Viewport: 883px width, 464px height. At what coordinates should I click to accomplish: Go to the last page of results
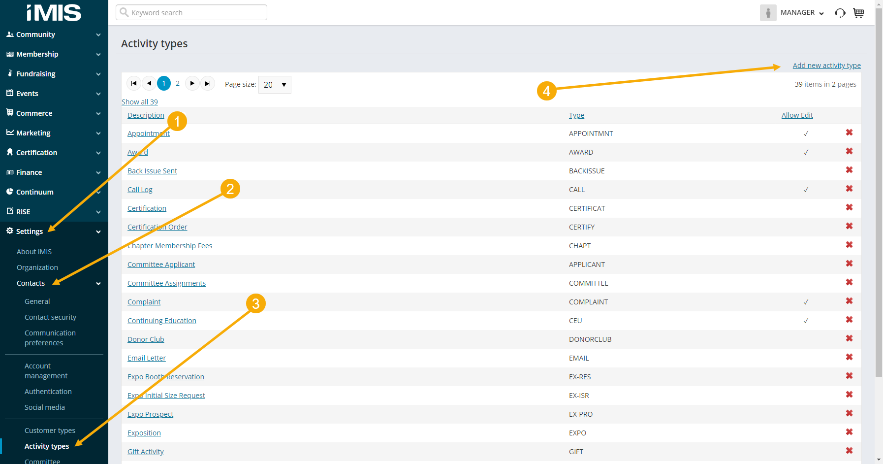pos(208,84)
